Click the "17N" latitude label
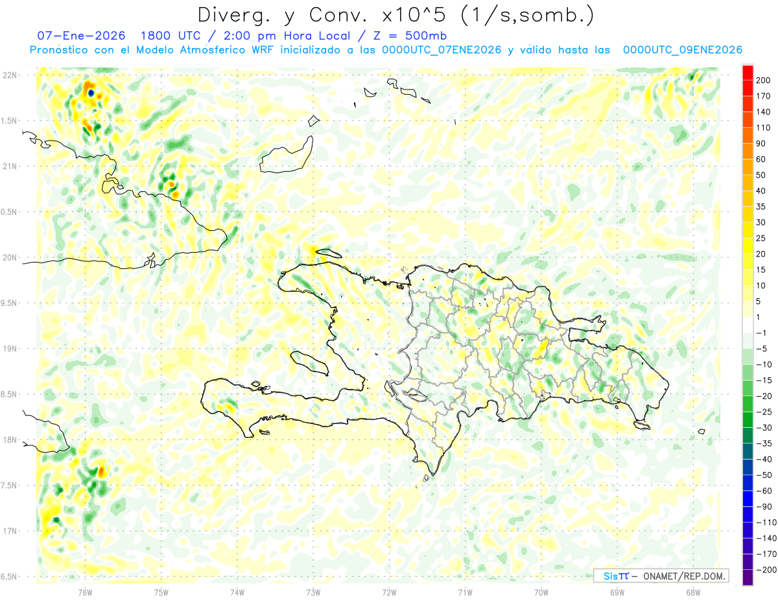The height and width of the screenshot is (601, 778). tap(10, 531)
